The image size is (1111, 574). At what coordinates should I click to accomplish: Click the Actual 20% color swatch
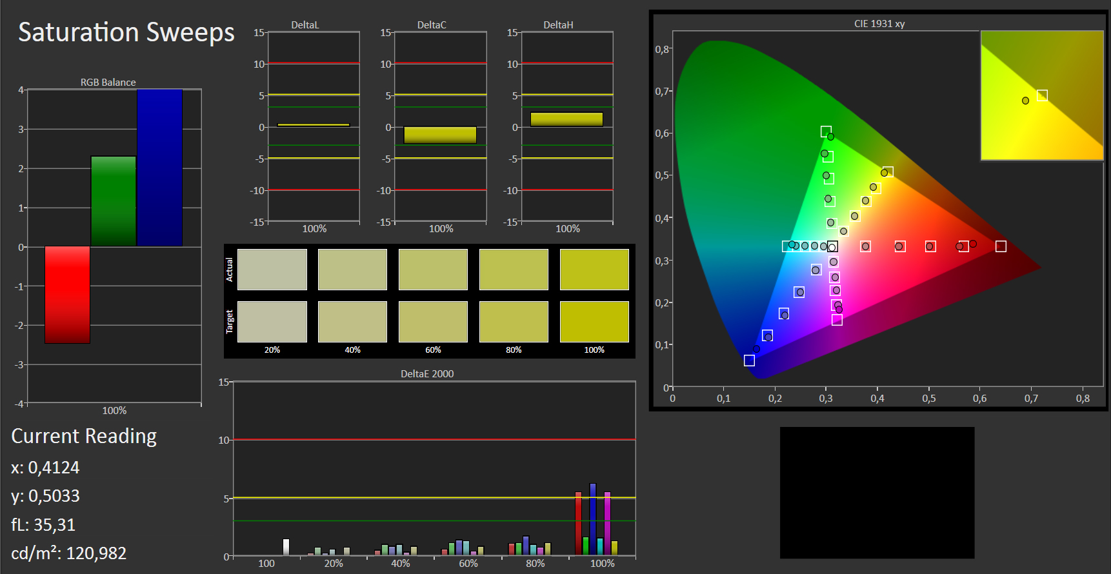[x=272, y=270]
